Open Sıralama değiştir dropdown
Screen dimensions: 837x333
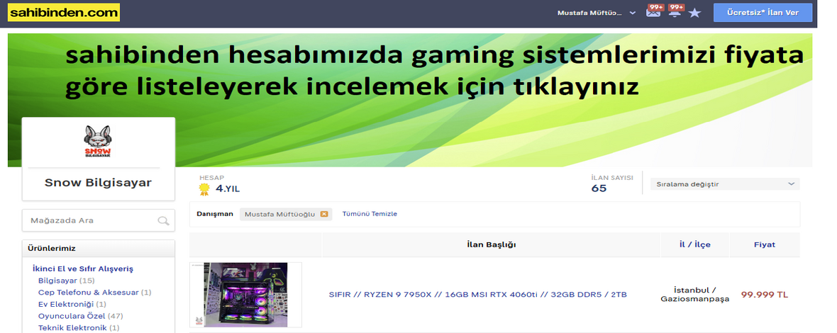[x=725, y=184]
